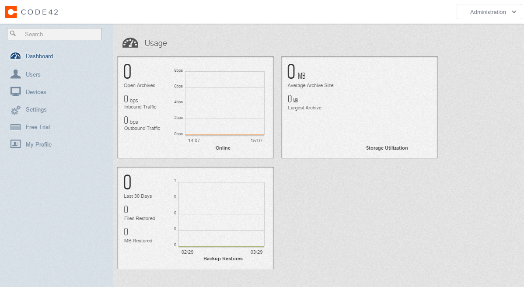Click the 02/29 date axis label
The height and width of the screenshot is (287, 524).
188,252
